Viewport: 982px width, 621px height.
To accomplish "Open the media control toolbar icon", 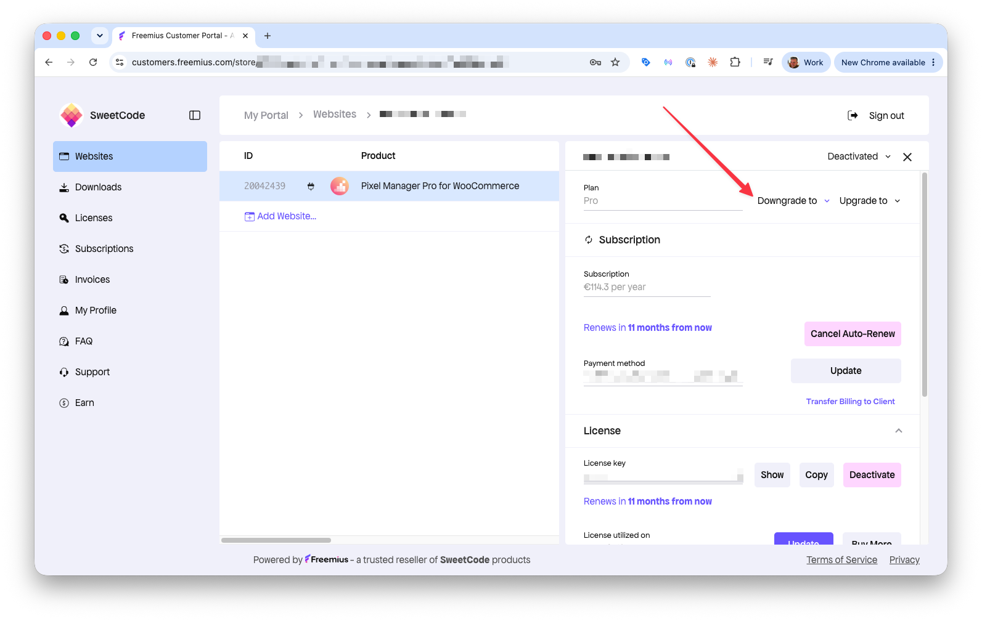I will [768, 62].
